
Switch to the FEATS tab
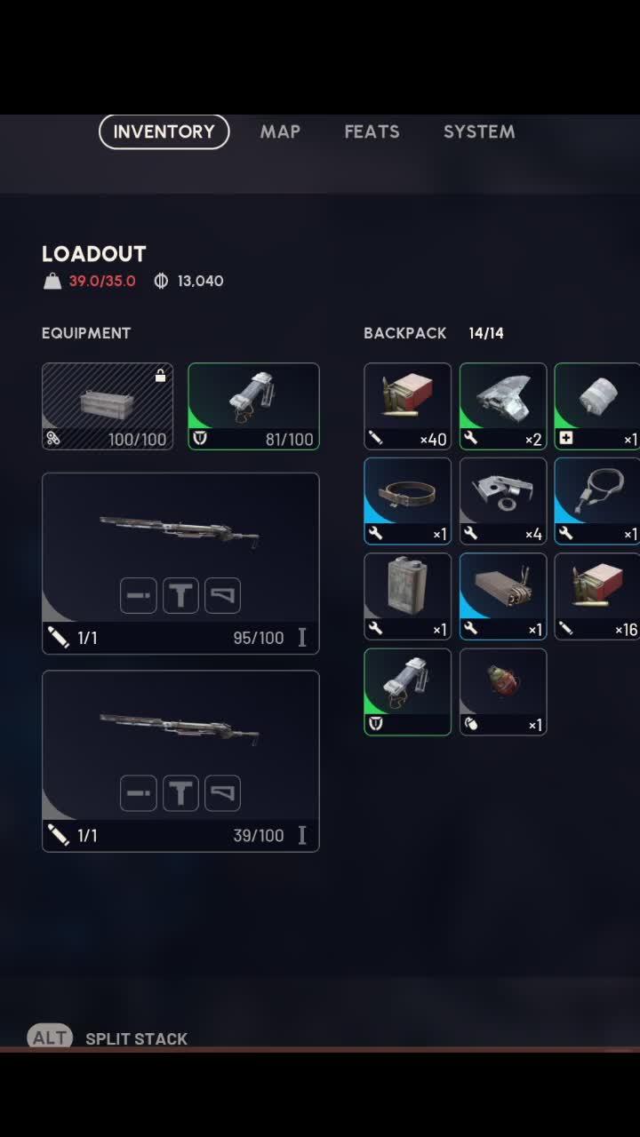pyautogui.click(x=372, y=131)
